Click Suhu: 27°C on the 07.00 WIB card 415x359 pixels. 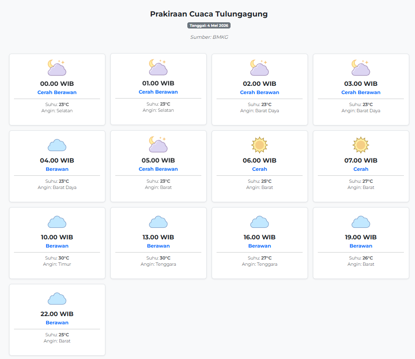tap(361, 181)
